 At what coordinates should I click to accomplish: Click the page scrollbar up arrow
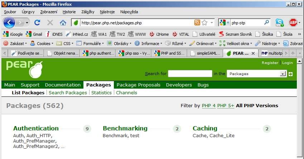point(299,61)
